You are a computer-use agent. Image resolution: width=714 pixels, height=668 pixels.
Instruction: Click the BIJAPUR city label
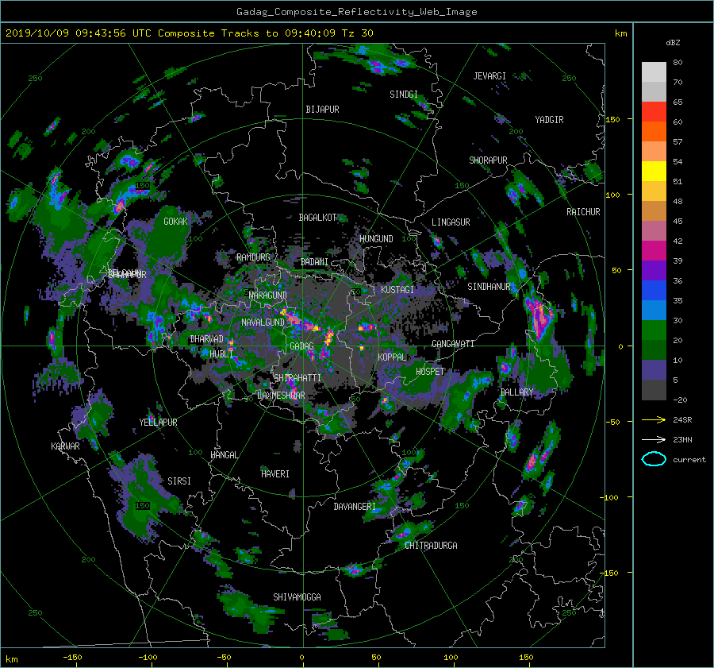point(322,110)
